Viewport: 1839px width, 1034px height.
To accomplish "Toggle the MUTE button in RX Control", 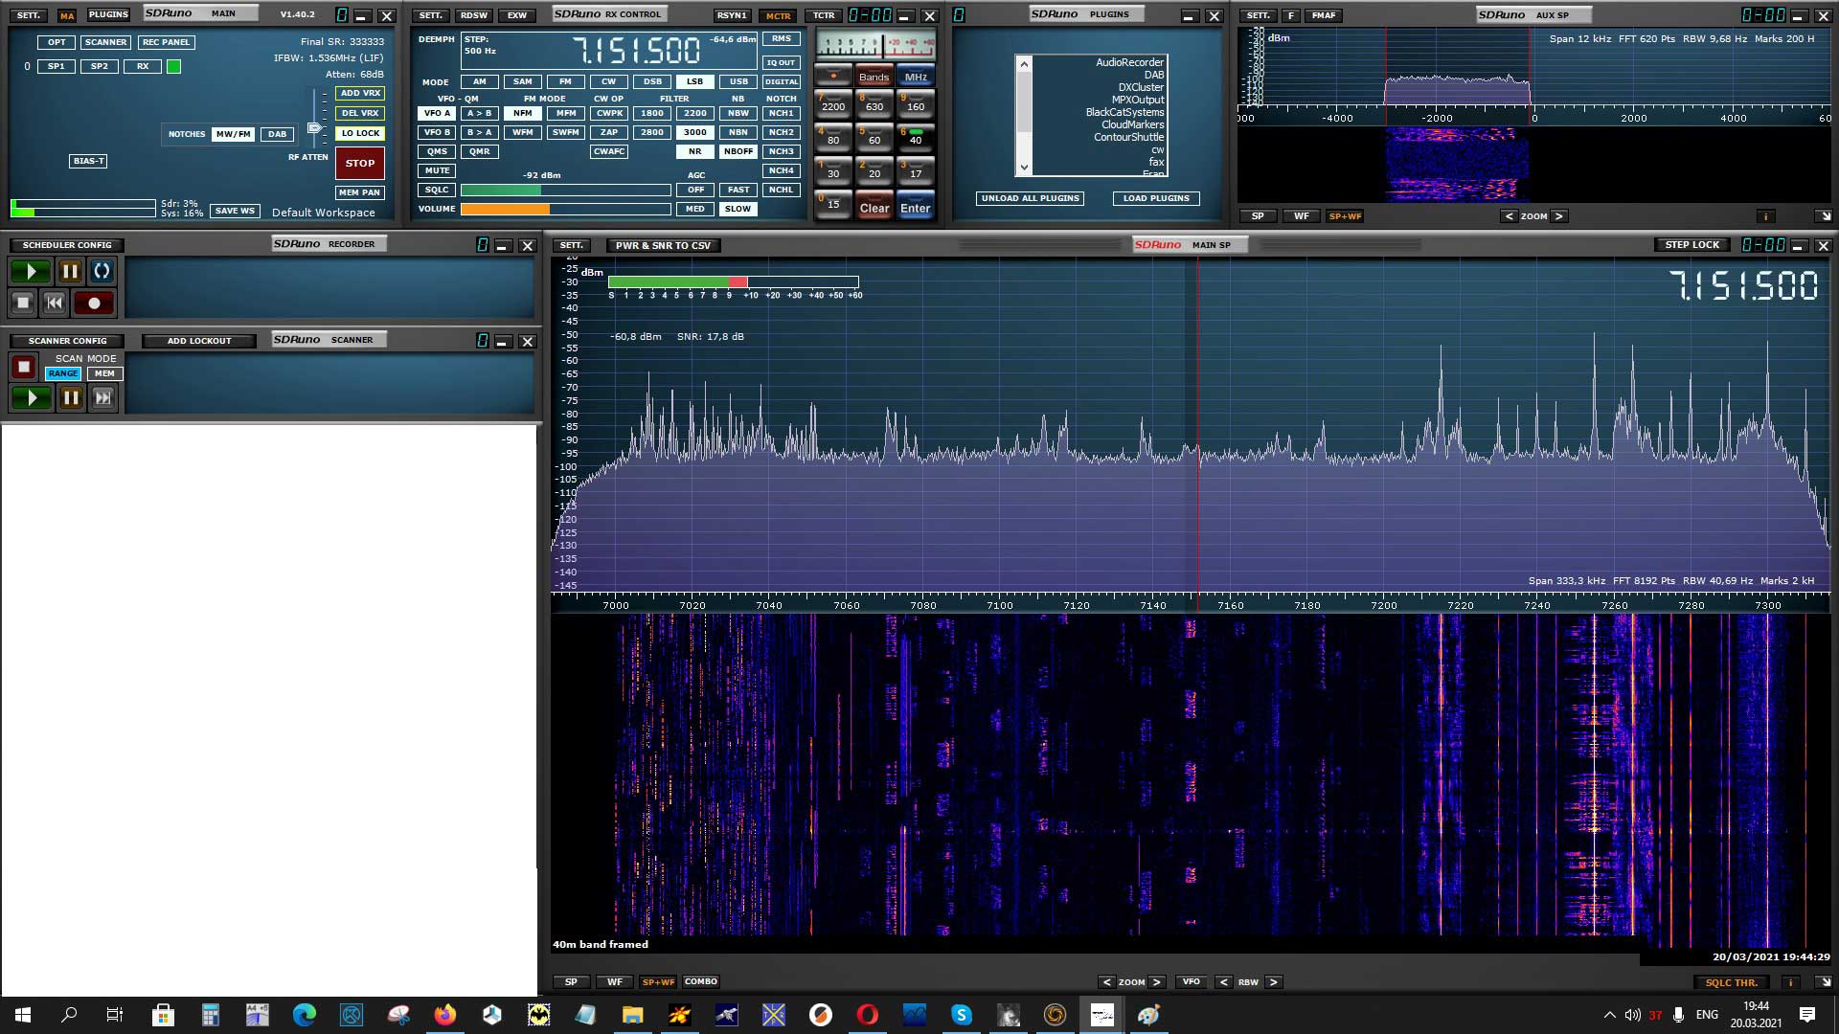I will (x=437, y=170).
